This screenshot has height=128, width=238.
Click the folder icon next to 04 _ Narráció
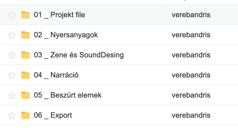coord(25,75)
